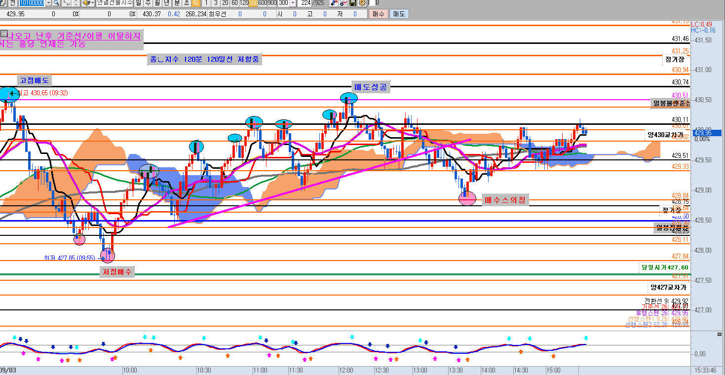
Task: Click the speaker sound alert icon
Action: (x=86, y=3)
